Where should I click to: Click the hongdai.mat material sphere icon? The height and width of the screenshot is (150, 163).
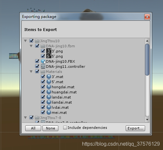tap(49, 87)
